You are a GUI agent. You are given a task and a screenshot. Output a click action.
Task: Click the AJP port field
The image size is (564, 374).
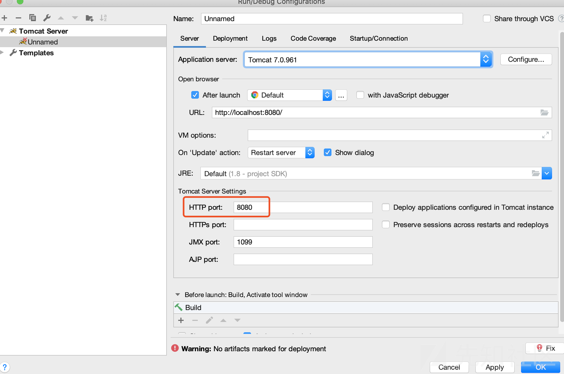click(303, 259)
